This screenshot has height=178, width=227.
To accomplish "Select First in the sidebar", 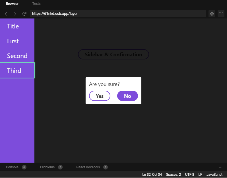I will tap(17, 41).
